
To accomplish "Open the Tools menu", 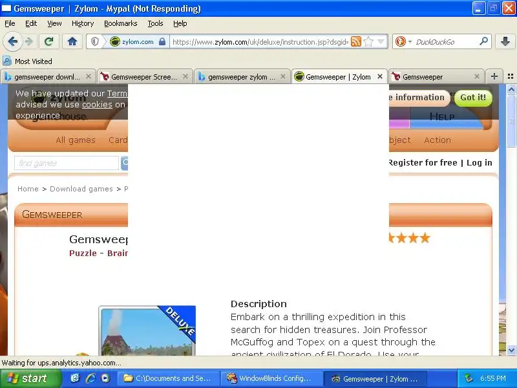I will click(x=155, y=23).
